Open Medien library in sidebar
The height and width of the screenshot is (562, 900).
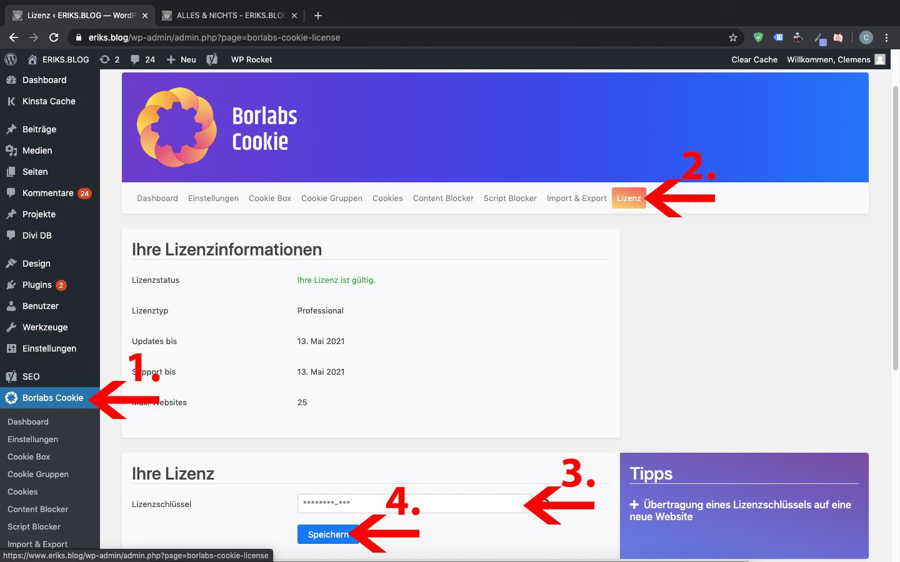[x=50, y=150]
